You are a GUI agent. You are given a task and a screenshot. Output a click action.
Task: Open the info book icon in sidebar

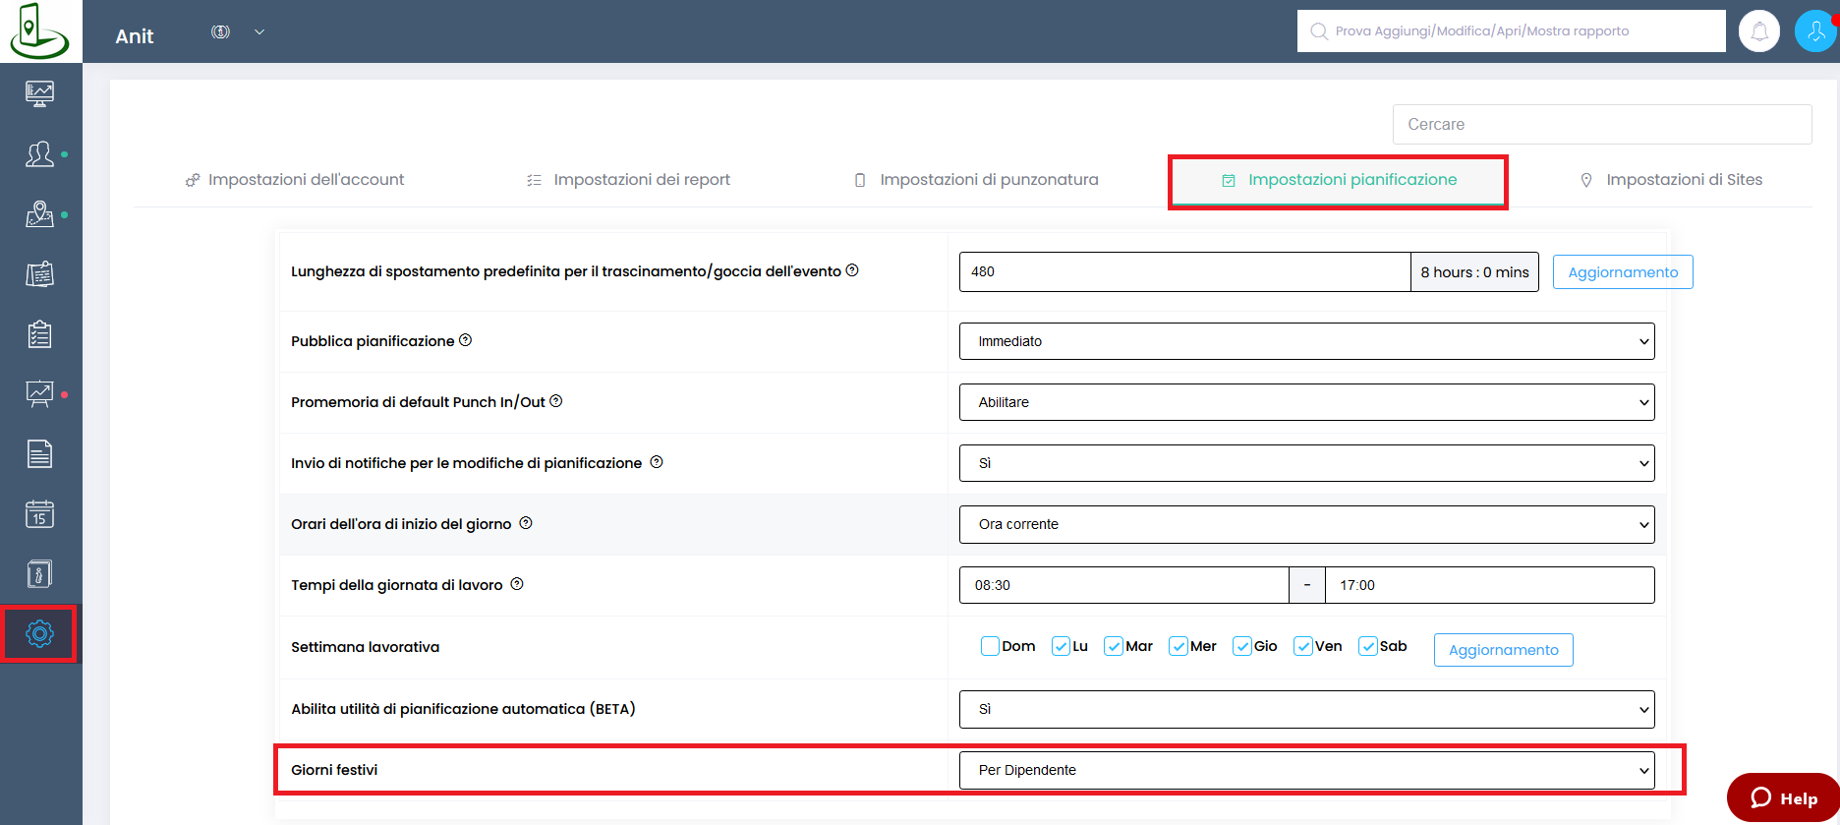coord(39,574)
